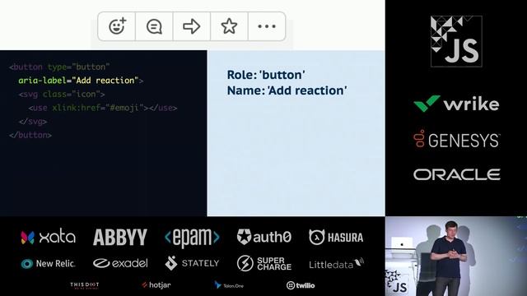Open the three-dots more actions menu
Image resolution: width=527 pixels, height=296 pixels.
tap(267, 26)
